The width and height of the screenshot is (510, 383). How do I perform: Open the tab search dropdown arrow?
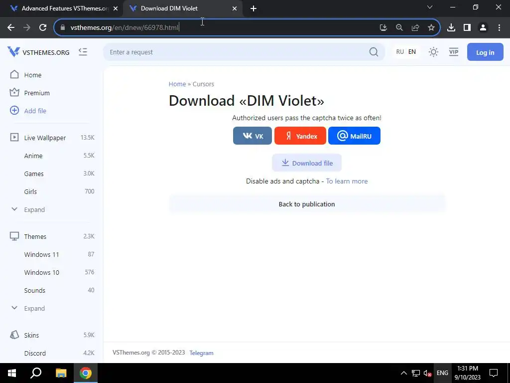pos(430,7)
